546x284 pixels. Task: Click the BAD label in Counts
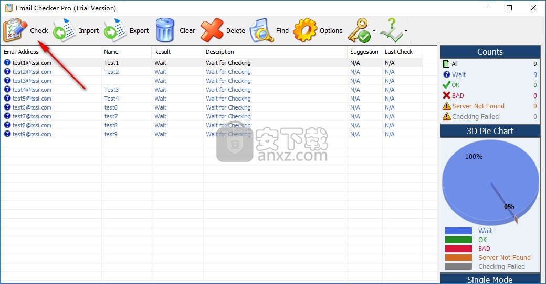coord(458,95)
